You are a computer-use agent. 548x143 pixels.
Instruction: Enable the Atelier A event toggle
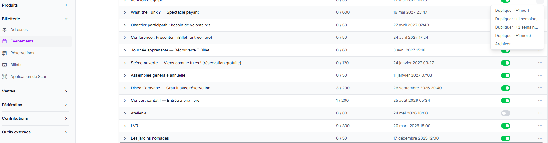point(506,113)
